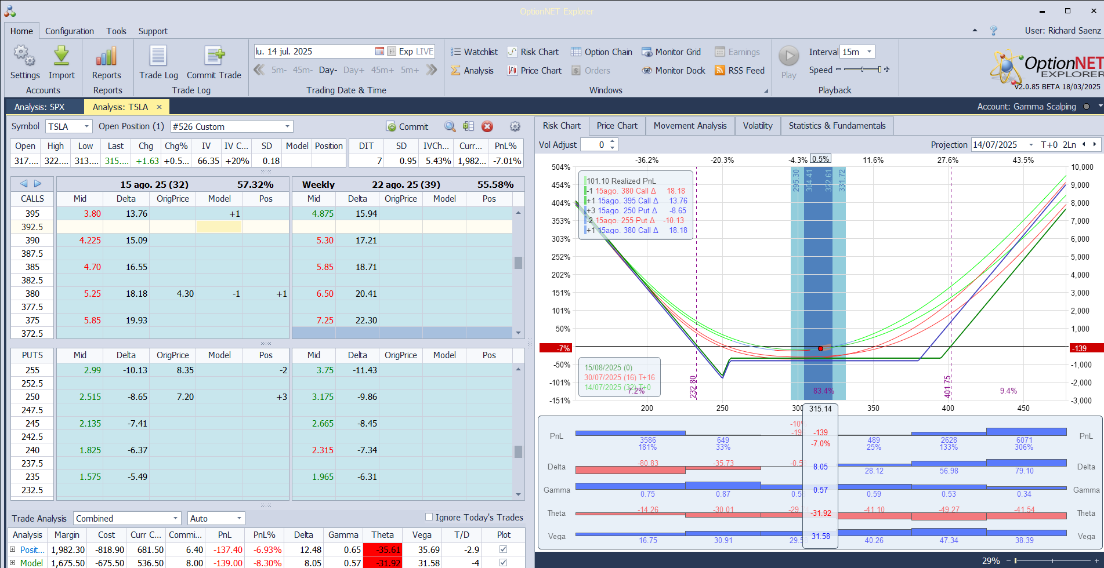Click the Commit button

[407, 126]
